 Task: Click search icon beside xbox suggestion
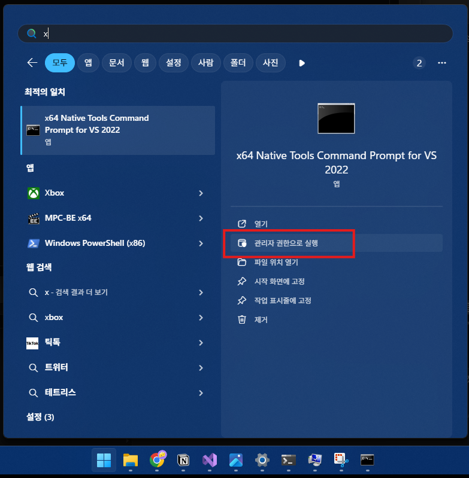[x=33, y=318]
